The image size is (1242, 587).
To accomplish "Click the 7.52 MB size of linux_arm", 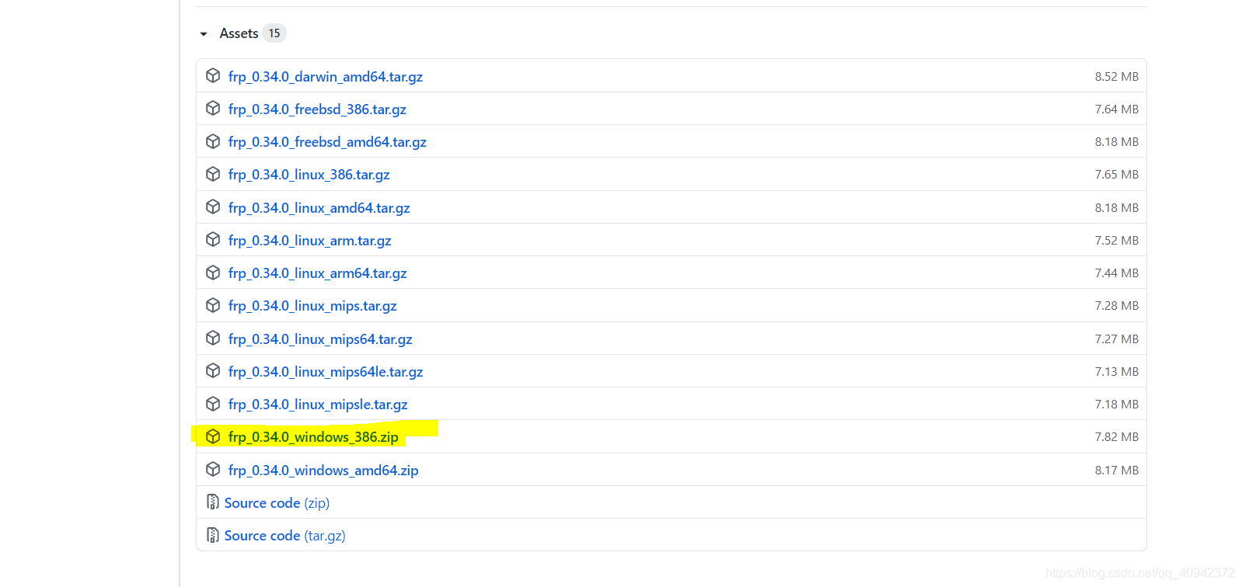I will 1117,241.
